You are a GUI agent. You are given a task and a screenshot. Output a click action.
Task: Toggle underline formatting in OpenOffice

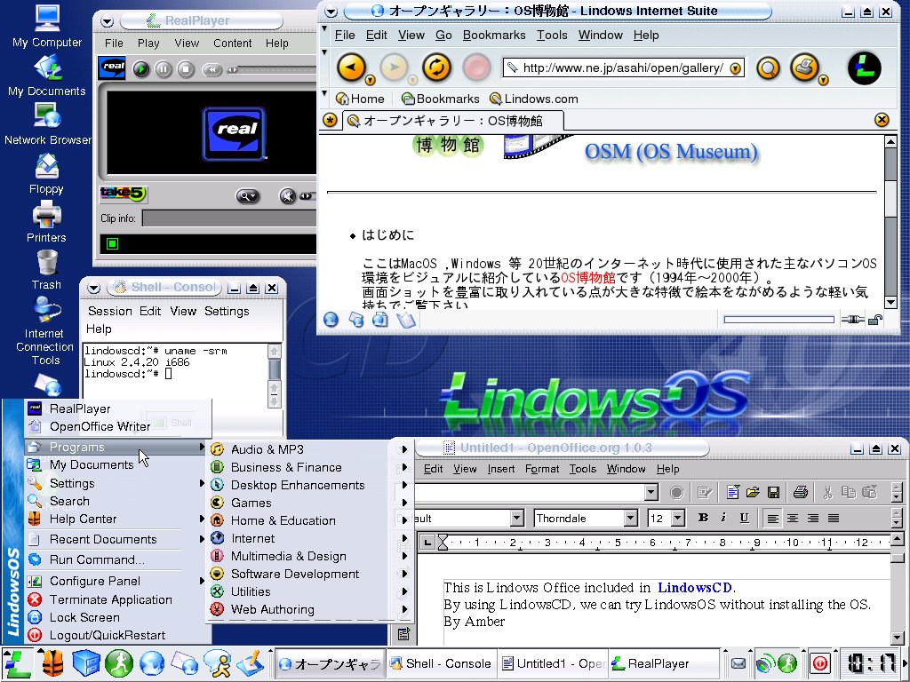[744, 518]
